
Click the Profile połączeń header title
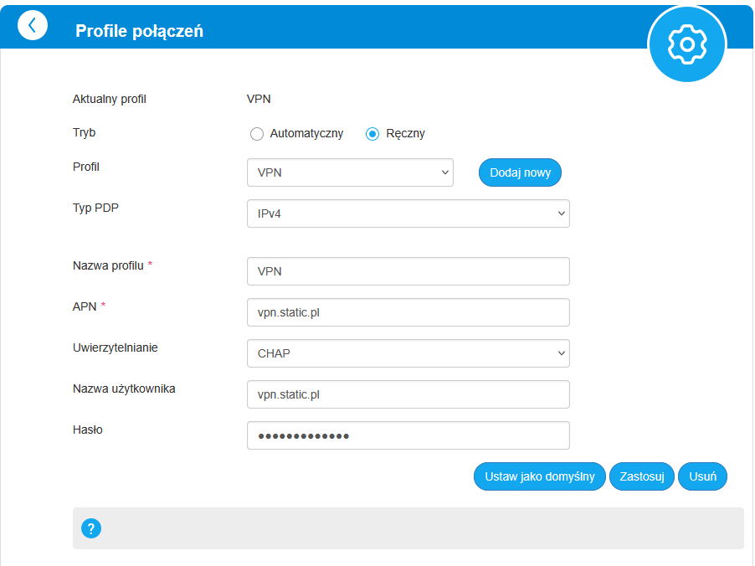(x=140, y=31)
